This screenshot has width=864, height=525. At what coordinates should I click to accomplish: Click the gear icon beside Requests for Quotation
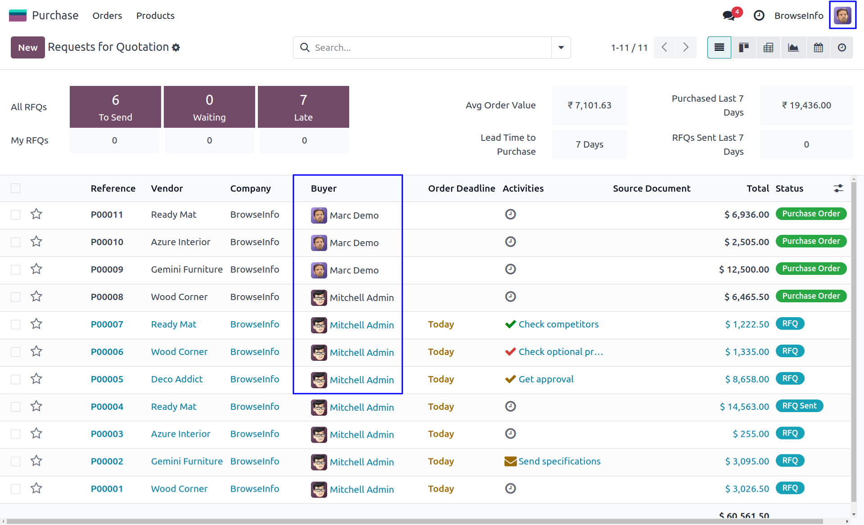click(x=176, y=48)
